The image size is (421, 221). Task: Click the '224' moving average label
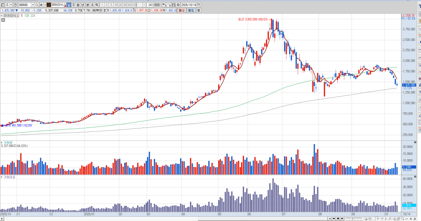coord(33,16)
